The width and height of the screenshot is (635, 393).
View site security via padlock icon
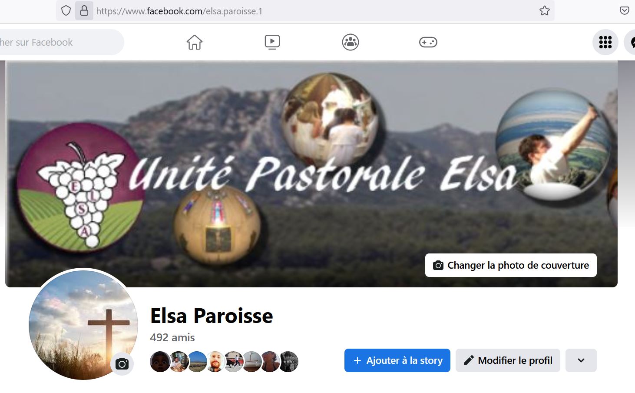click(84, 11)
